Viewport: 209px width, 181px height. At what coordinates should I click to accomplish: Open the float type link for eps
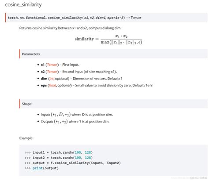(52, 85)
